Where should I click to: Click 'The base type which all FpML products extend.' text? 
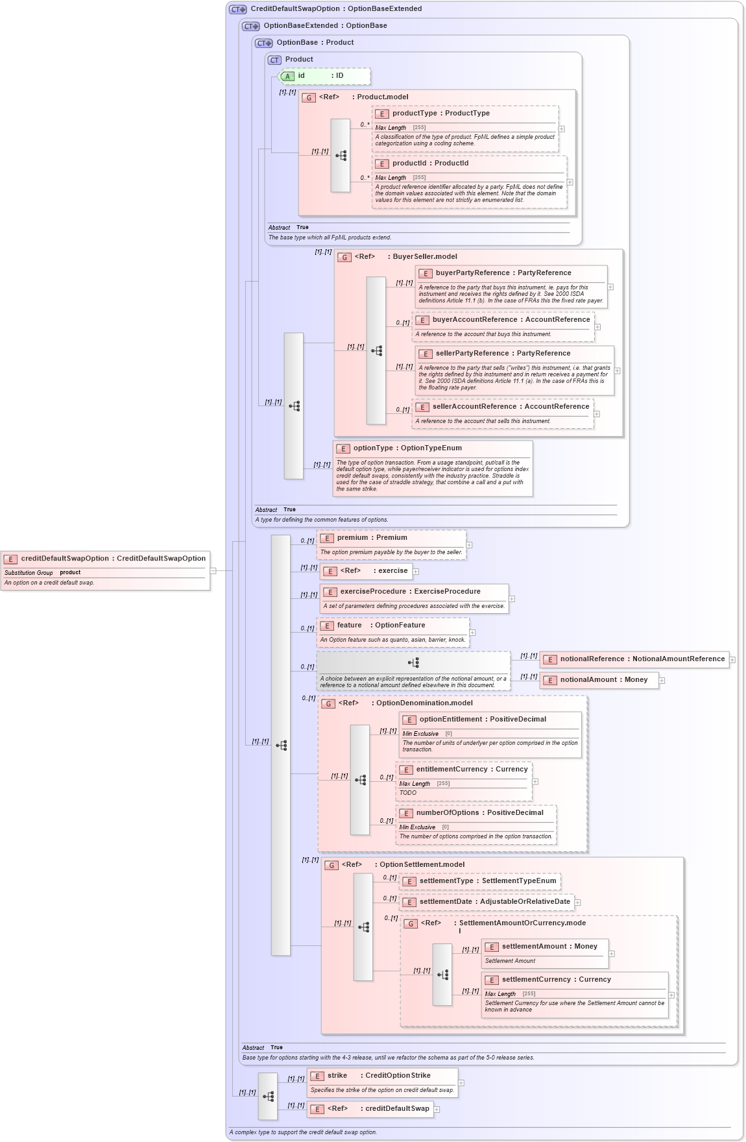click(330, 237)
